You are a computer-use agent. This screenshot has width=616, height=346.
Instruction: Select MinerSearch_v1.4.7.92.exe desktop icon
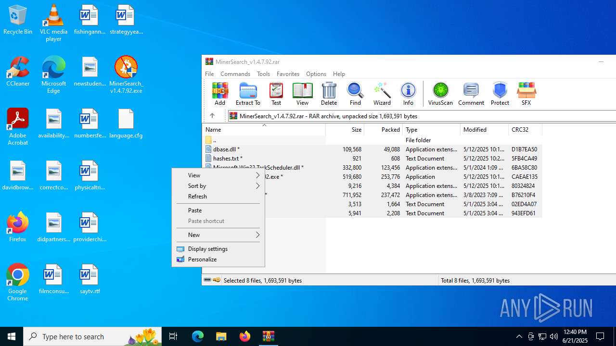pyautogui.click(x=126, y=75)
